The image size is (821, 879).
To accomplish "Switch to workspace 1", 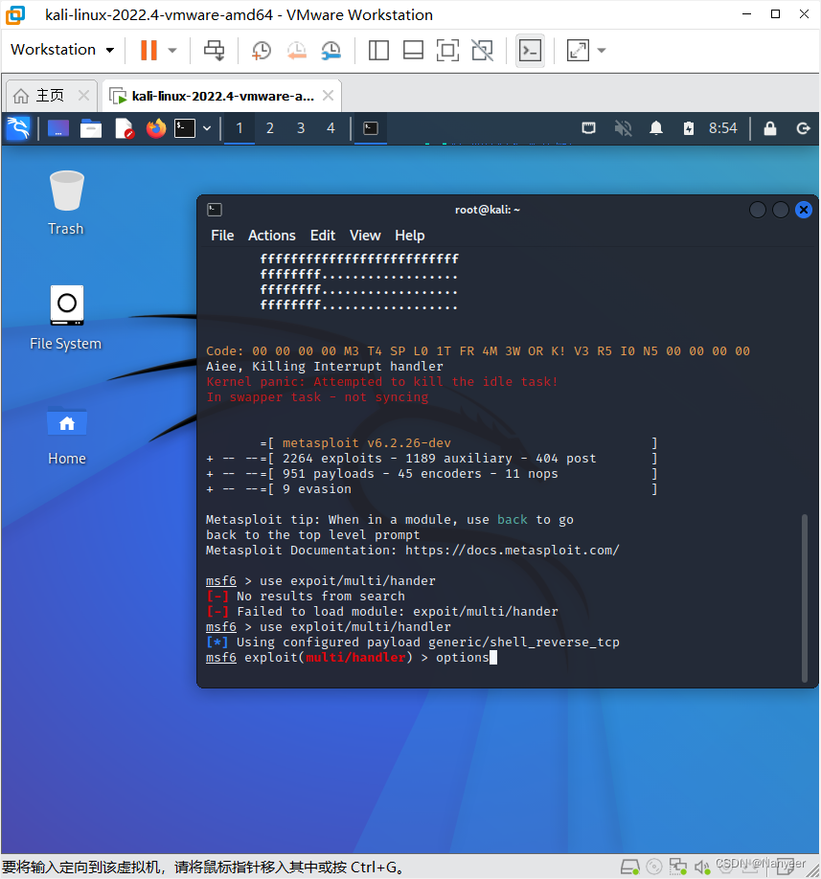I will (239, 128).
